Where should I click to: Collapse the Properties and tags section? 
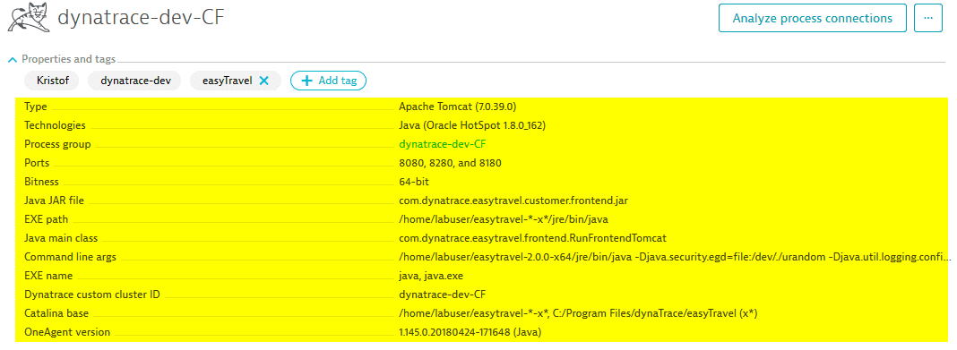pos(13,60)
